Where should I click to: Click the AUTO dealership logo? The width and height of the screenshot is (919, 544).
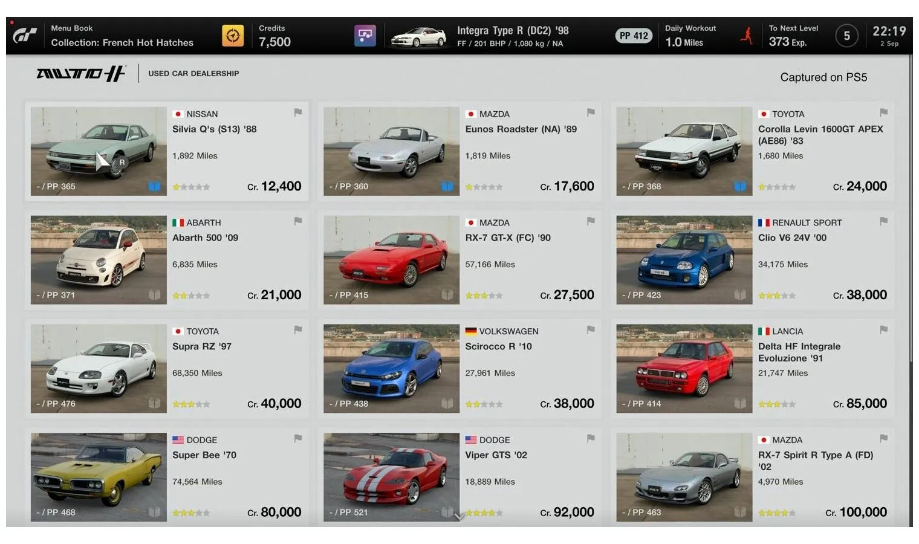point(81,74)
